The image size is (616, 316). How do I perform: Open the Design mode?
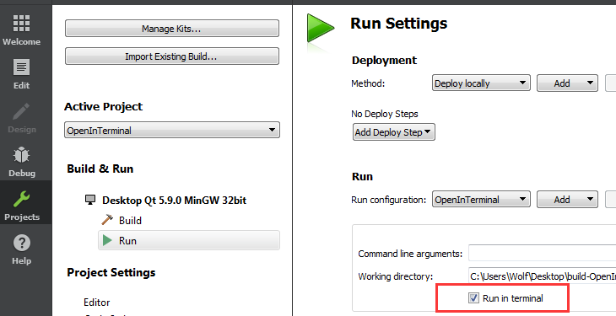22,118
